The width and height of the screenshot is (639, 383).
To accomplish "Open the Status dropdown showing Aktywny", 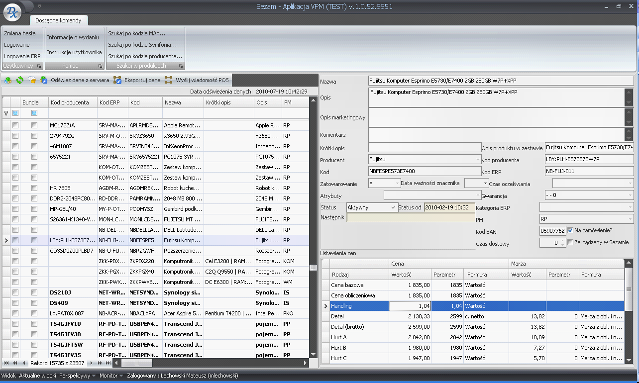I will pyautogui.click(x=394, y=207).
